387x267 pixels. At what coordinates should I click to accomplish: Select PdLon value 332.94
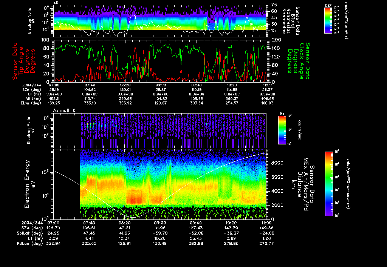(x=53, y=244)
